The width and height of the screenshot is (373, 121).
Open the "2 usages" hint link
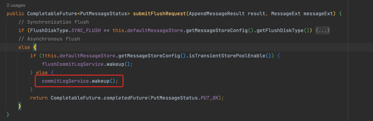tap(16, 5)
